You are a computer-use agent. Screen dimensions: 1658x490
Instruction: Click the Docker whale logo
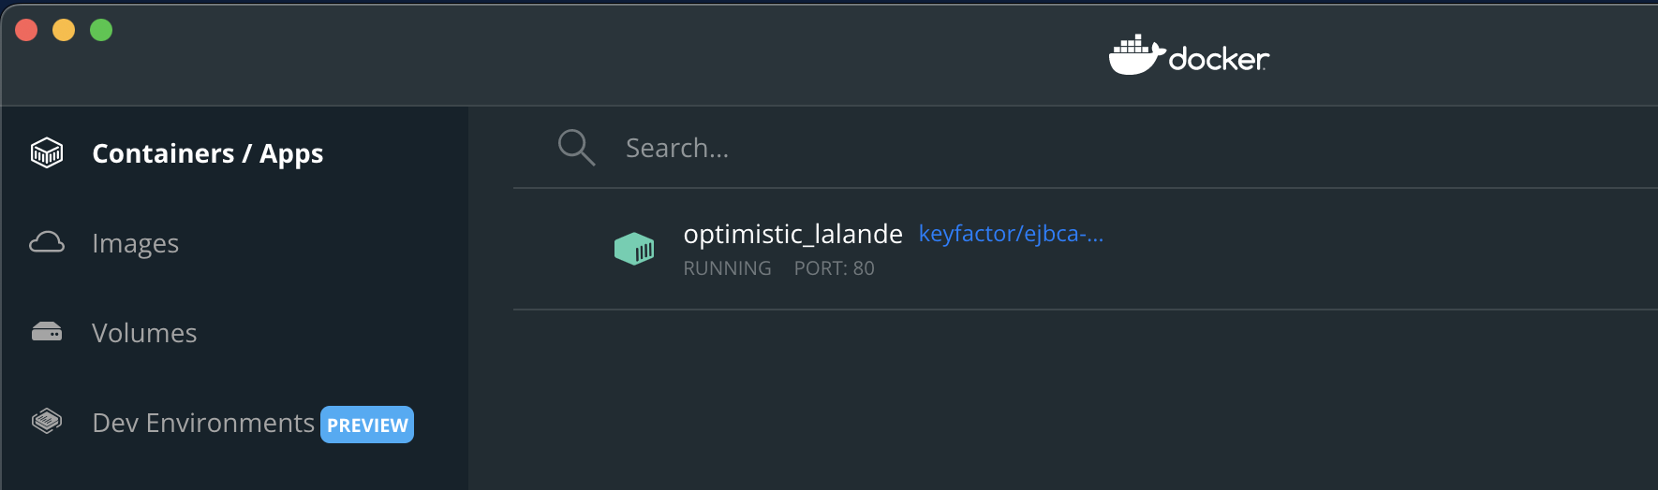(x=1136, y=55)
